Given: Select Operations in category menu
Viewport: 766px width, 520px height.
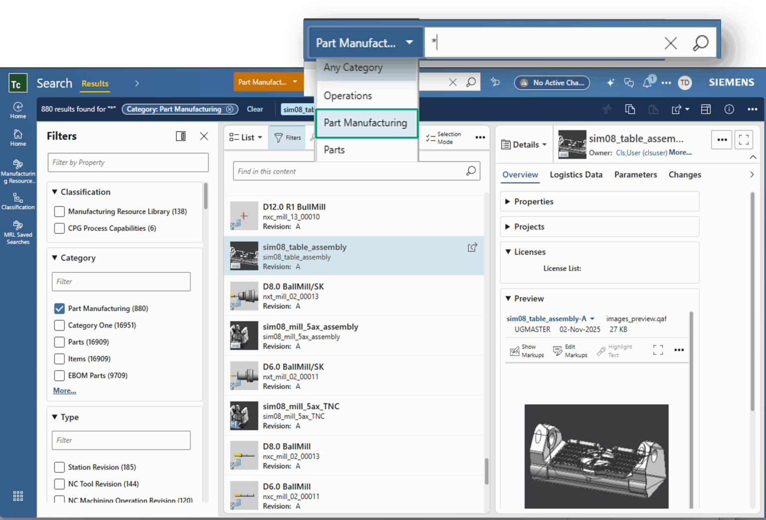Looking at the screenshot, I should pyautogui.click(x=348, y=96).
